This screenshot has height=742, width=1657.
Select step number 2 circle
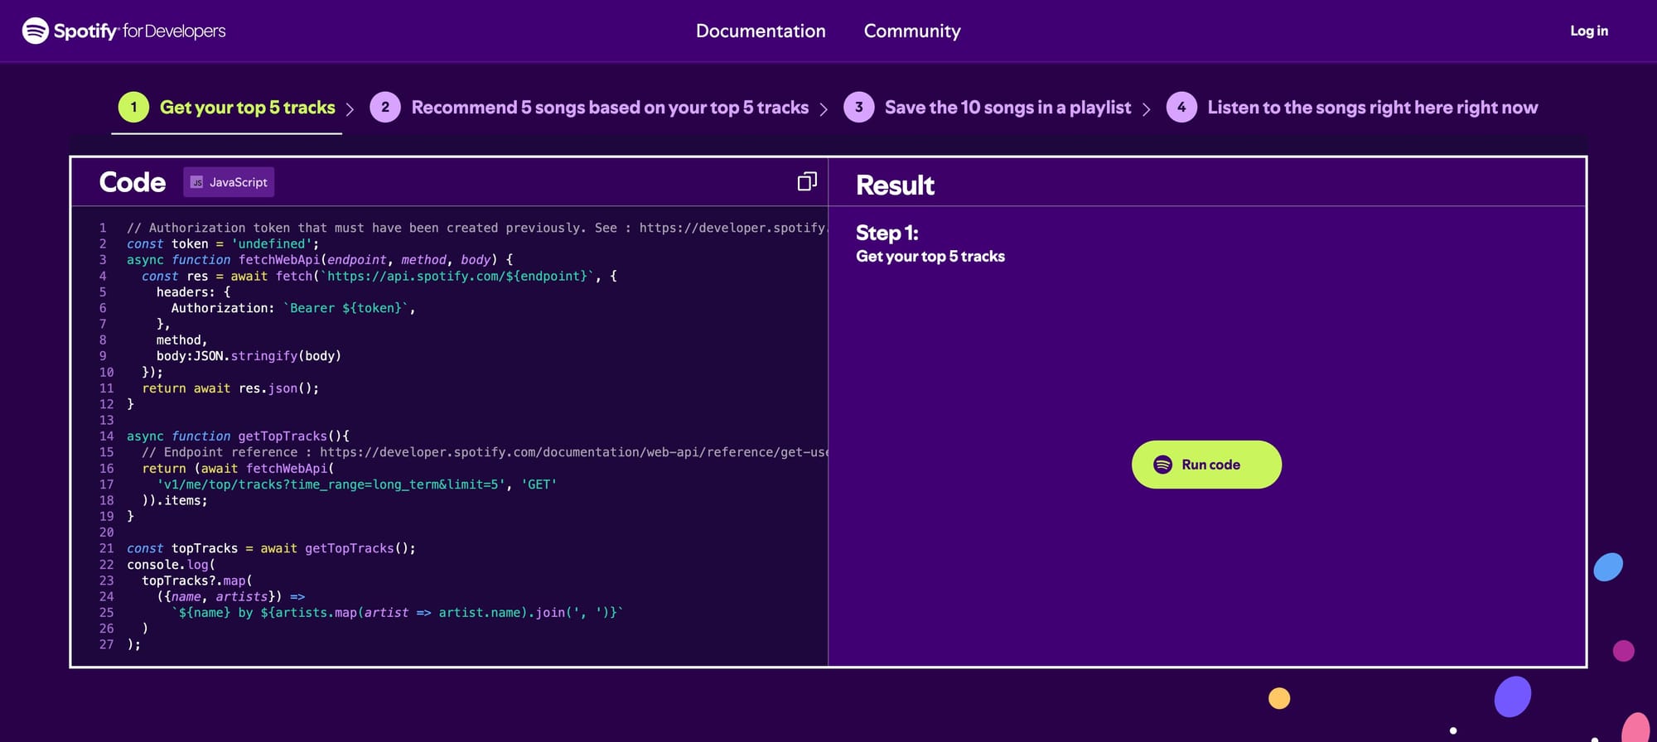coord(385,107)
